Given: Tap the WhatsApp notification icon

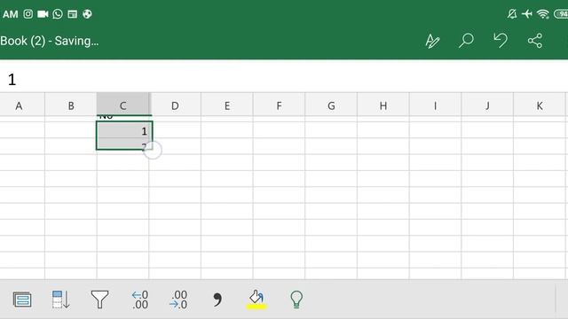Looking at the screenshot, I should tap(58, 14).
